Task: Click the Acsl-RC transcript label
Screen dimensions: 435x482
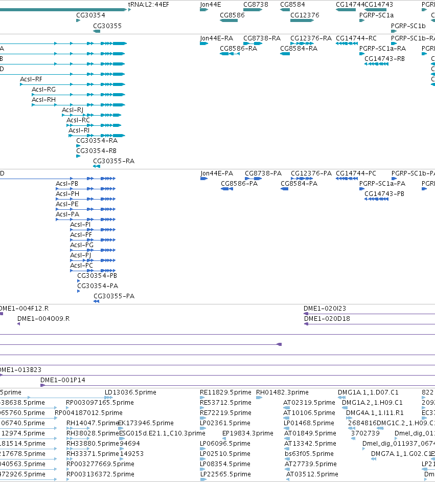Action: (78, 120)
